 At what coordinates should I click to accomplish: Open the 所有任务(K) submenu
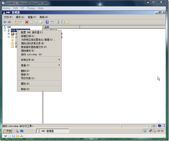(39, 60)
